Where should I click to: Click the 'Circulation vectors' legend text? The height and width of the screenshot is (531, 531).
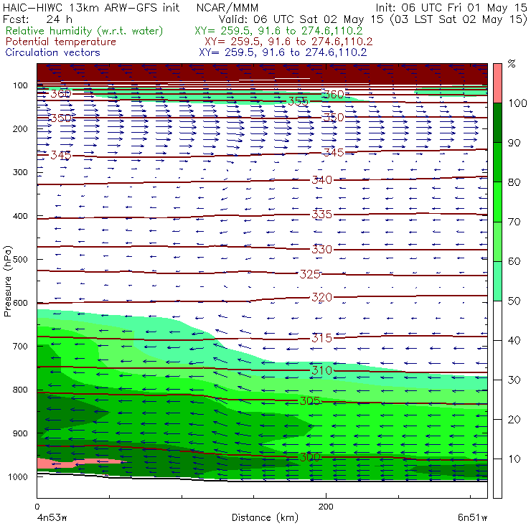click(x=53, y=52)
